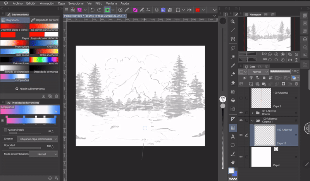Select the Degradado por contorno sub tool tab
The height and width of the screenshot is (181, 310).
44,19
